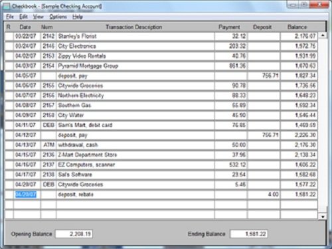Click the 2,226.30 balance cell
332x249 pixels.
tap(299, 135)
